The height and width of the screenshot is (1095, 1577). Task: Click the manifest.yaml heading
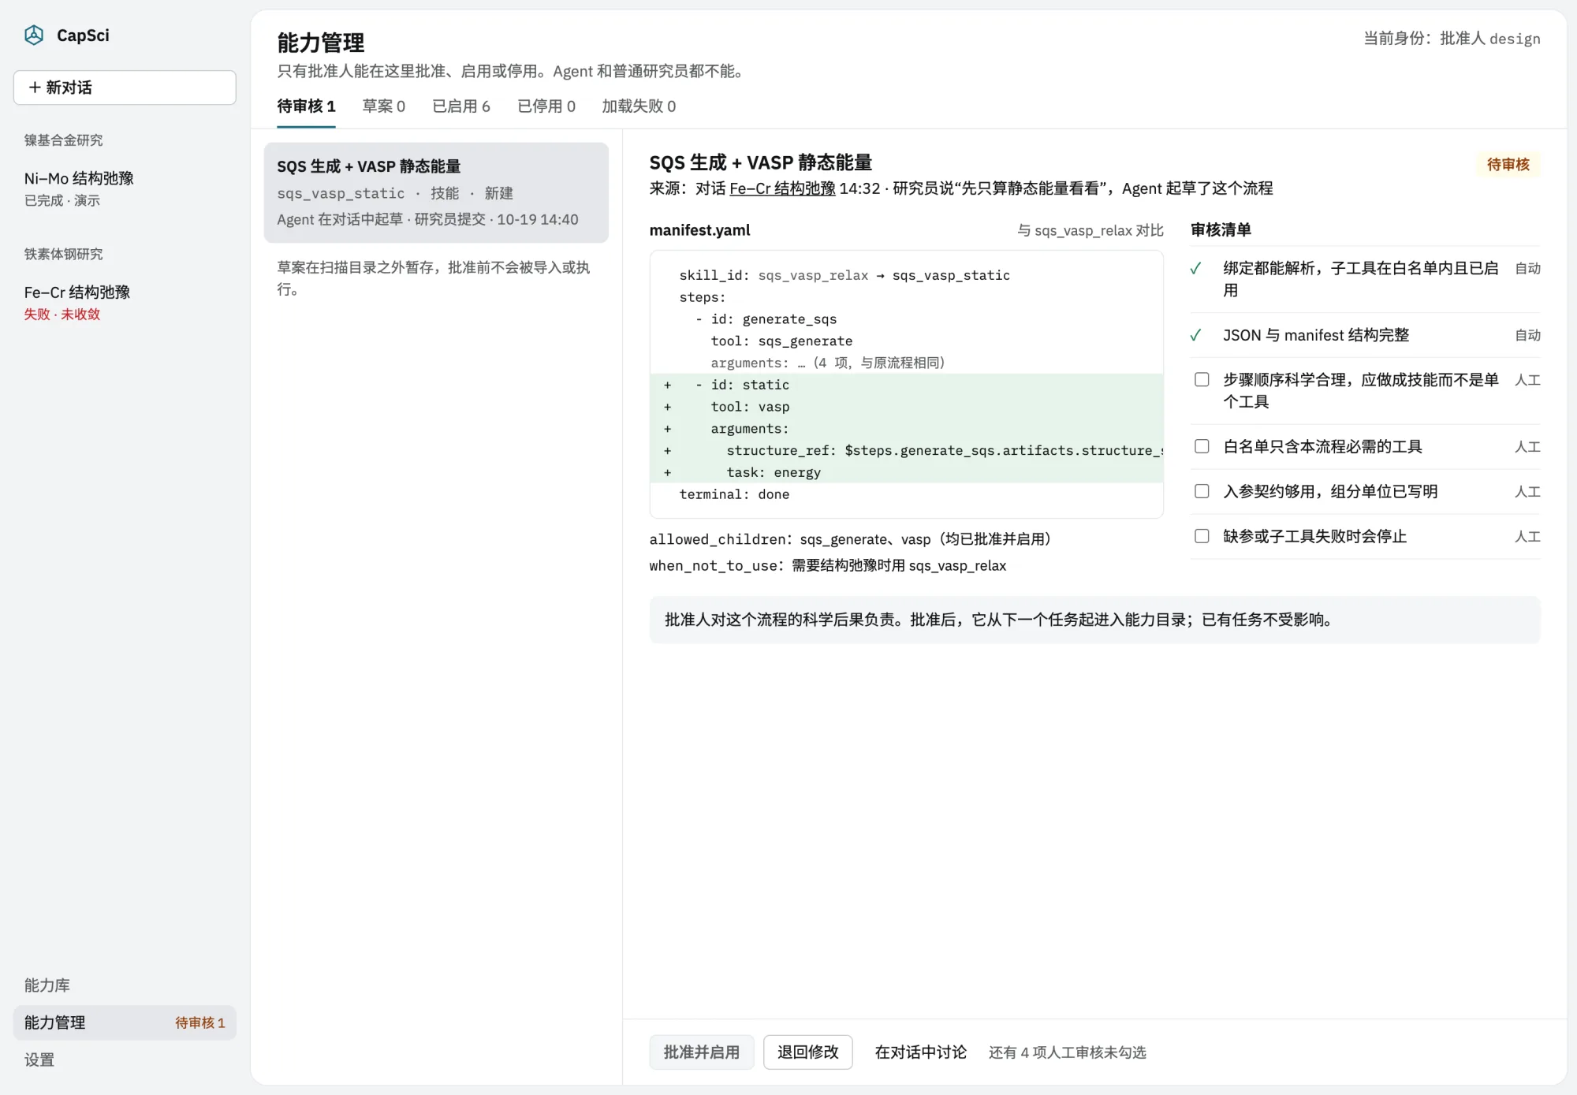coord(699,230)
